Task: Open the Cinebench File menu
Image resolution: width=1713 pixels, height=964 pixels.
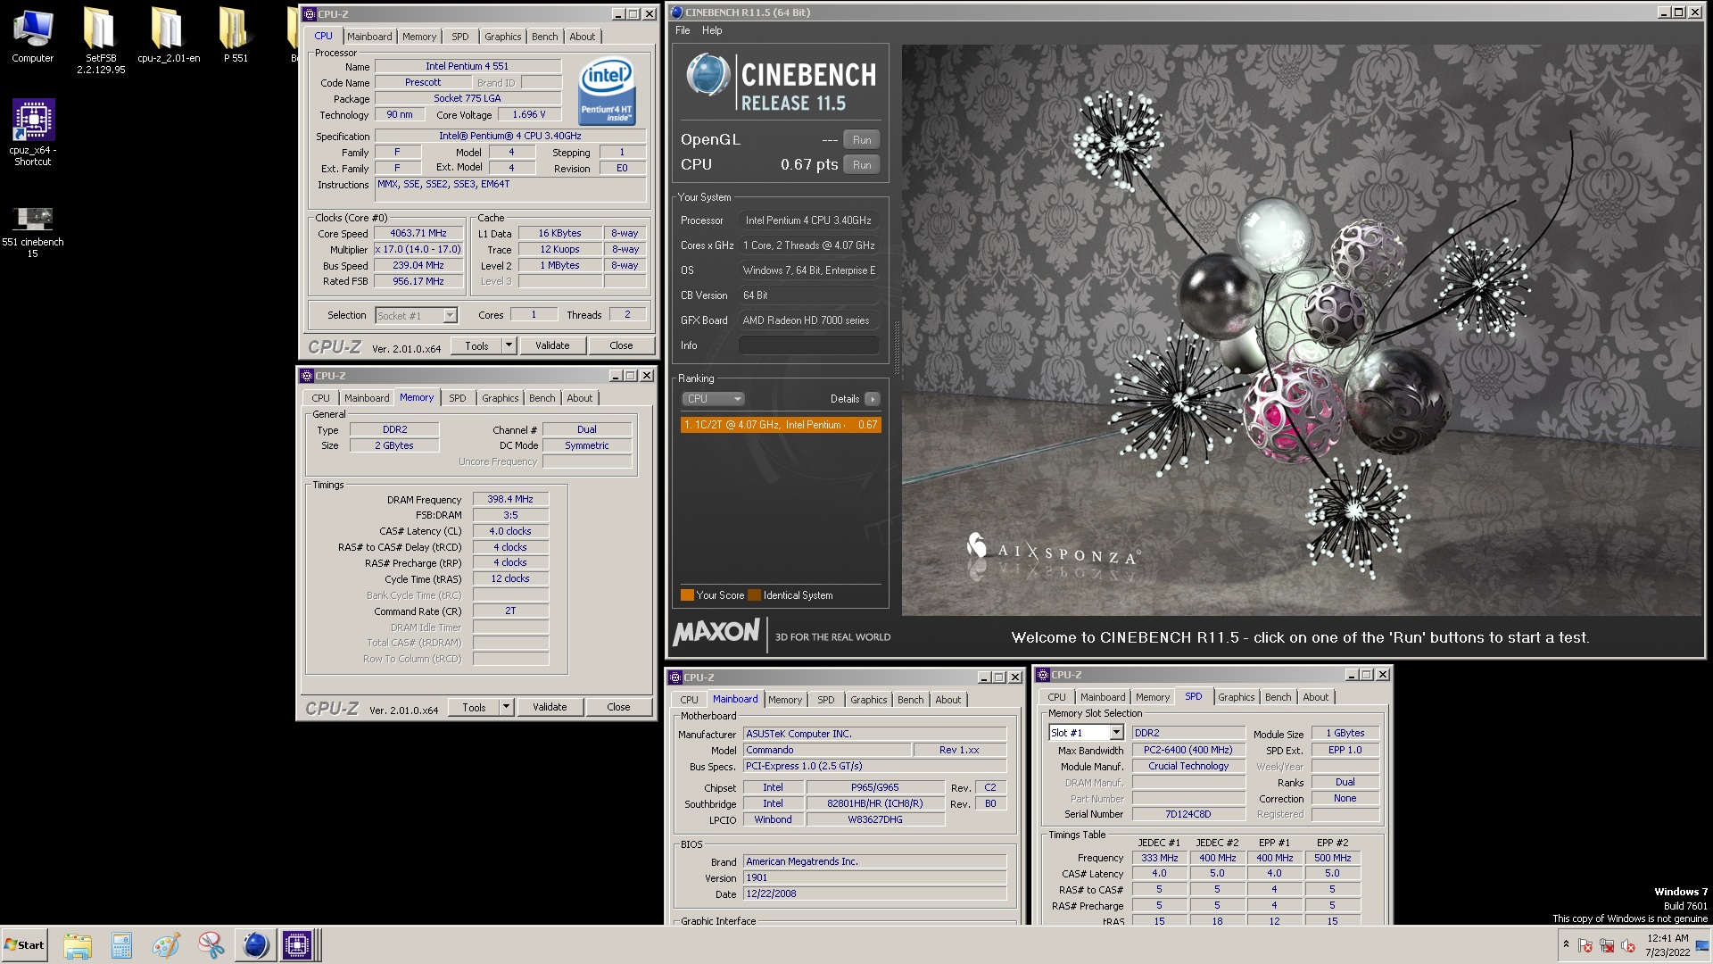Action: [683, 30]
